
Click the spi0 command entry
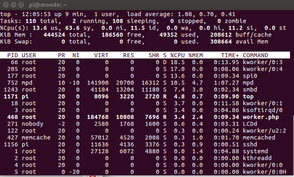(x=250, y=76)
